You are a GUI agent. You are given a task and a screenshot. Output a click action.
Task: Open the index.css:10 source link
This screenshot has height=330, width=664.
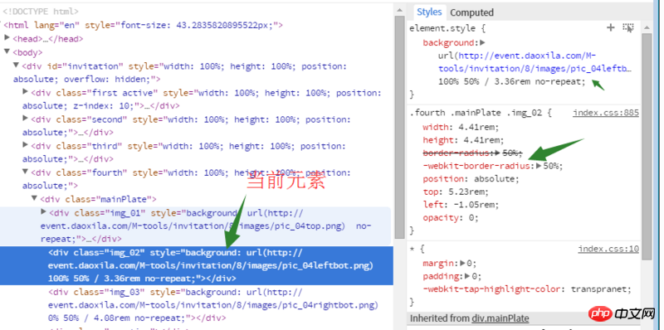tap(608, 249)
